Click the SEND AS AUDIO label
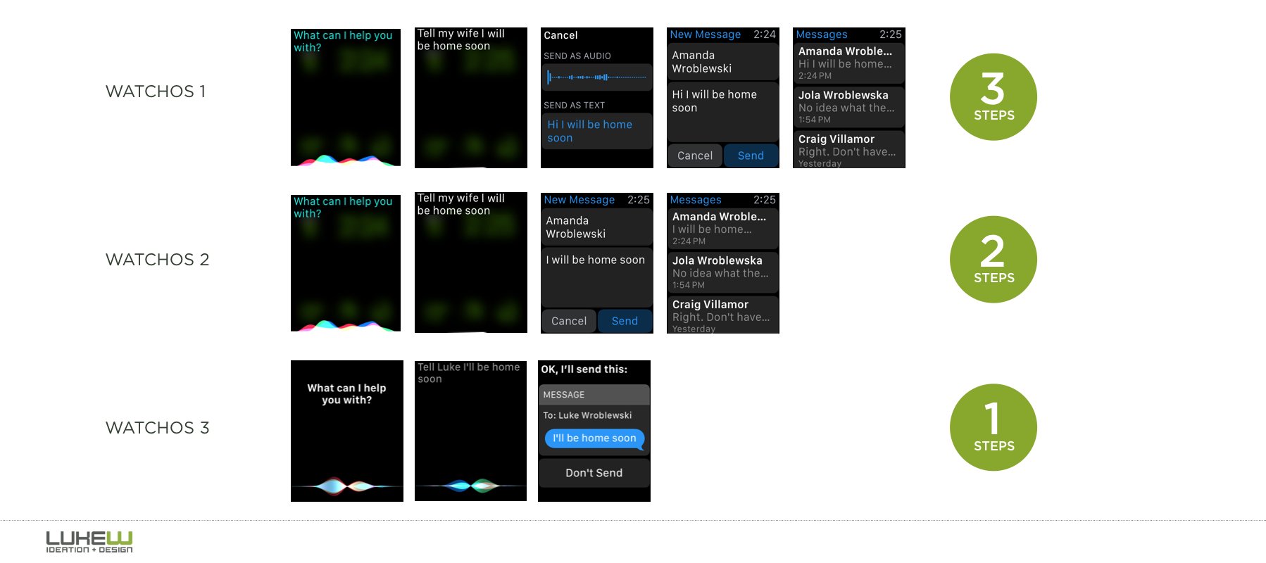Viewport: 1266px width, 563px height. tap(577, 56)
